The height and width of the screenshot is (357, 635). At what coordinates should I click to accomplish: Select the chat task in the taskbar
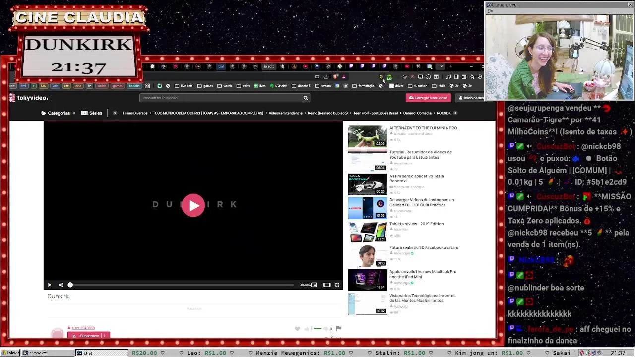tap(101, 353)
